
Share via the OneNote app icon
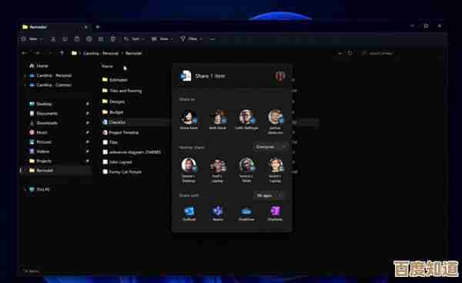coord(275,213)
